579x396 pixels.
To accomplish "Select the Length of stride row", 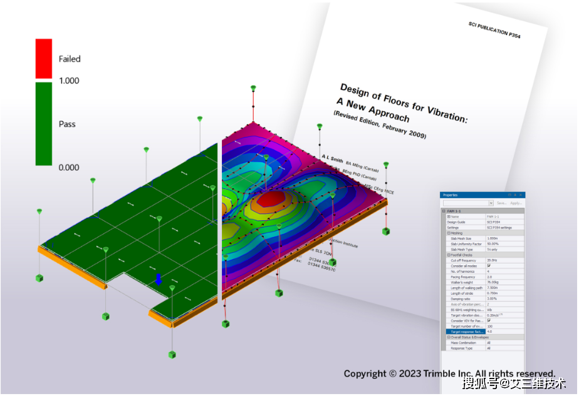I will click(485, 293).
